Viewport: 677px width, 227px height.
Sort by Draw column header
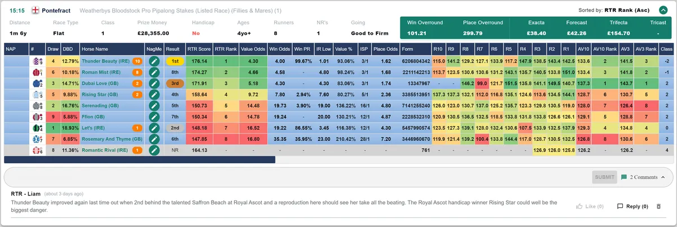point(54,49)
